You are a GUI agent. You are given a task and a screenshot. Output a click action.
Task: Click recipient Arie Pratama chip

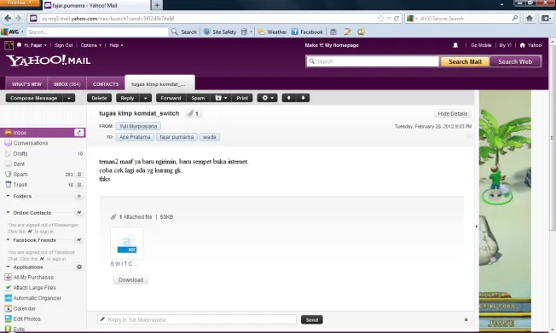pos(135,137)
